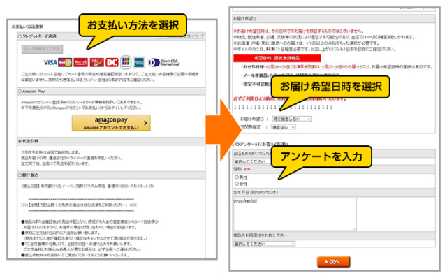Open the お届け希望日 dropdown

pos(291,119)
